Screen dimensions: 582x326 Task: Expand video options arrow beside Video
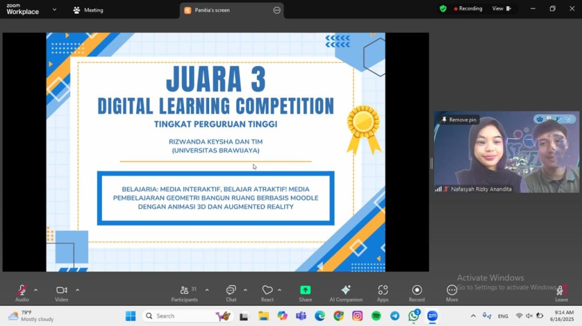click(77, 290)
